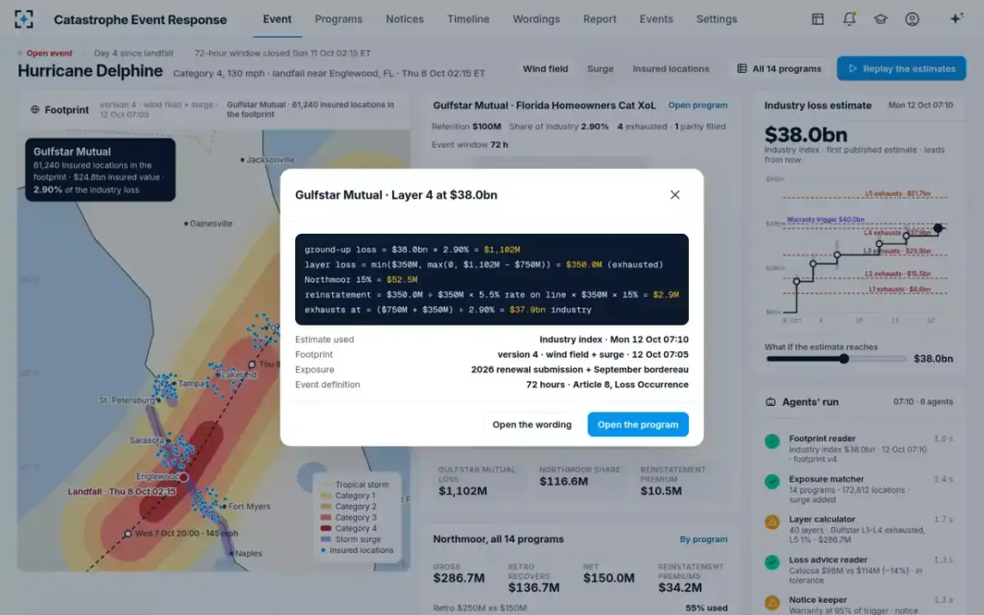The width and height of the screenshot is (984, 615).
Task: Open the notifications bell
Action: (850, 19)
